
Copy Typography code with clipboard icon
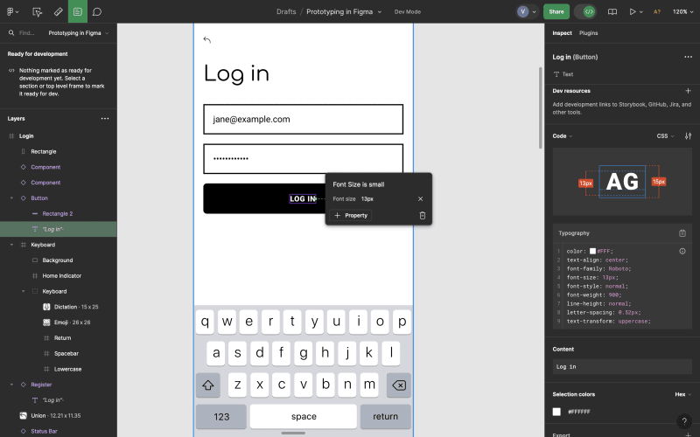(x=682, y=233)
